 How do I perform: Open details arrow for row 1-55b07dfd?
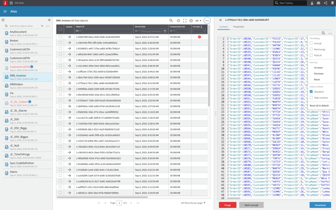click(x=69, y=37)
